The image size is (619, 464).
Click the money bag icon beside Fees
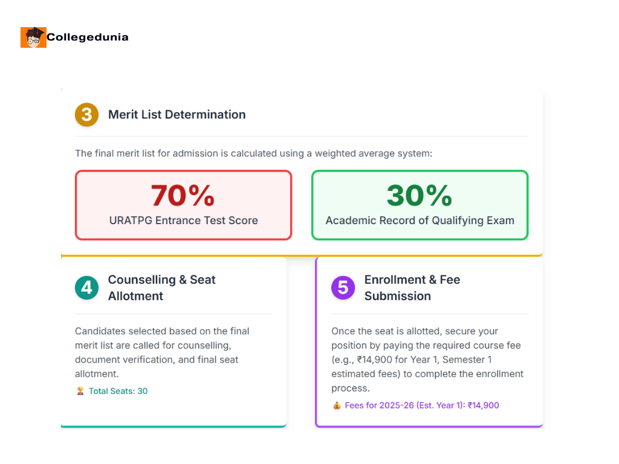click(337, 405)
